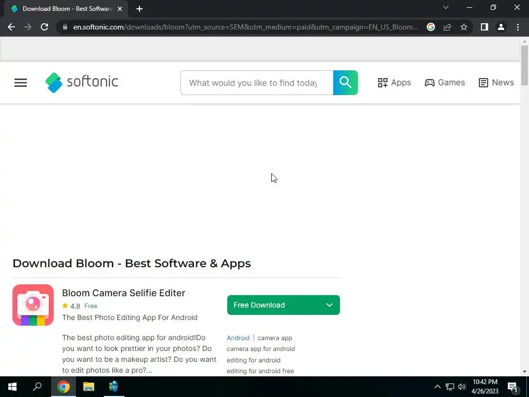529x397 pixels.
Task: Share this page icon
Action: tap(447, 27)
